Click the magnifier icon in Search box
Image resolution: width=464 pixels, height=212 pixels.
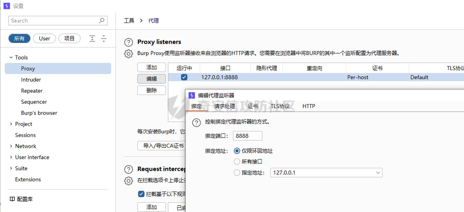click(x=102, y=20)
